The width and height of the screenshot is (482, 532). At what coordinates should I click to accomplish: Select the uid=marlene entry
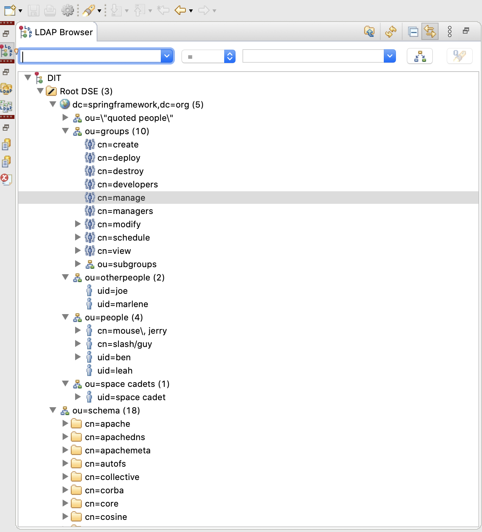[x=123, y=304]
